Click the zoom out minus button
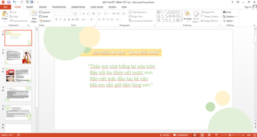The height and width of the screenshot is (137, 257). (221, 135)
